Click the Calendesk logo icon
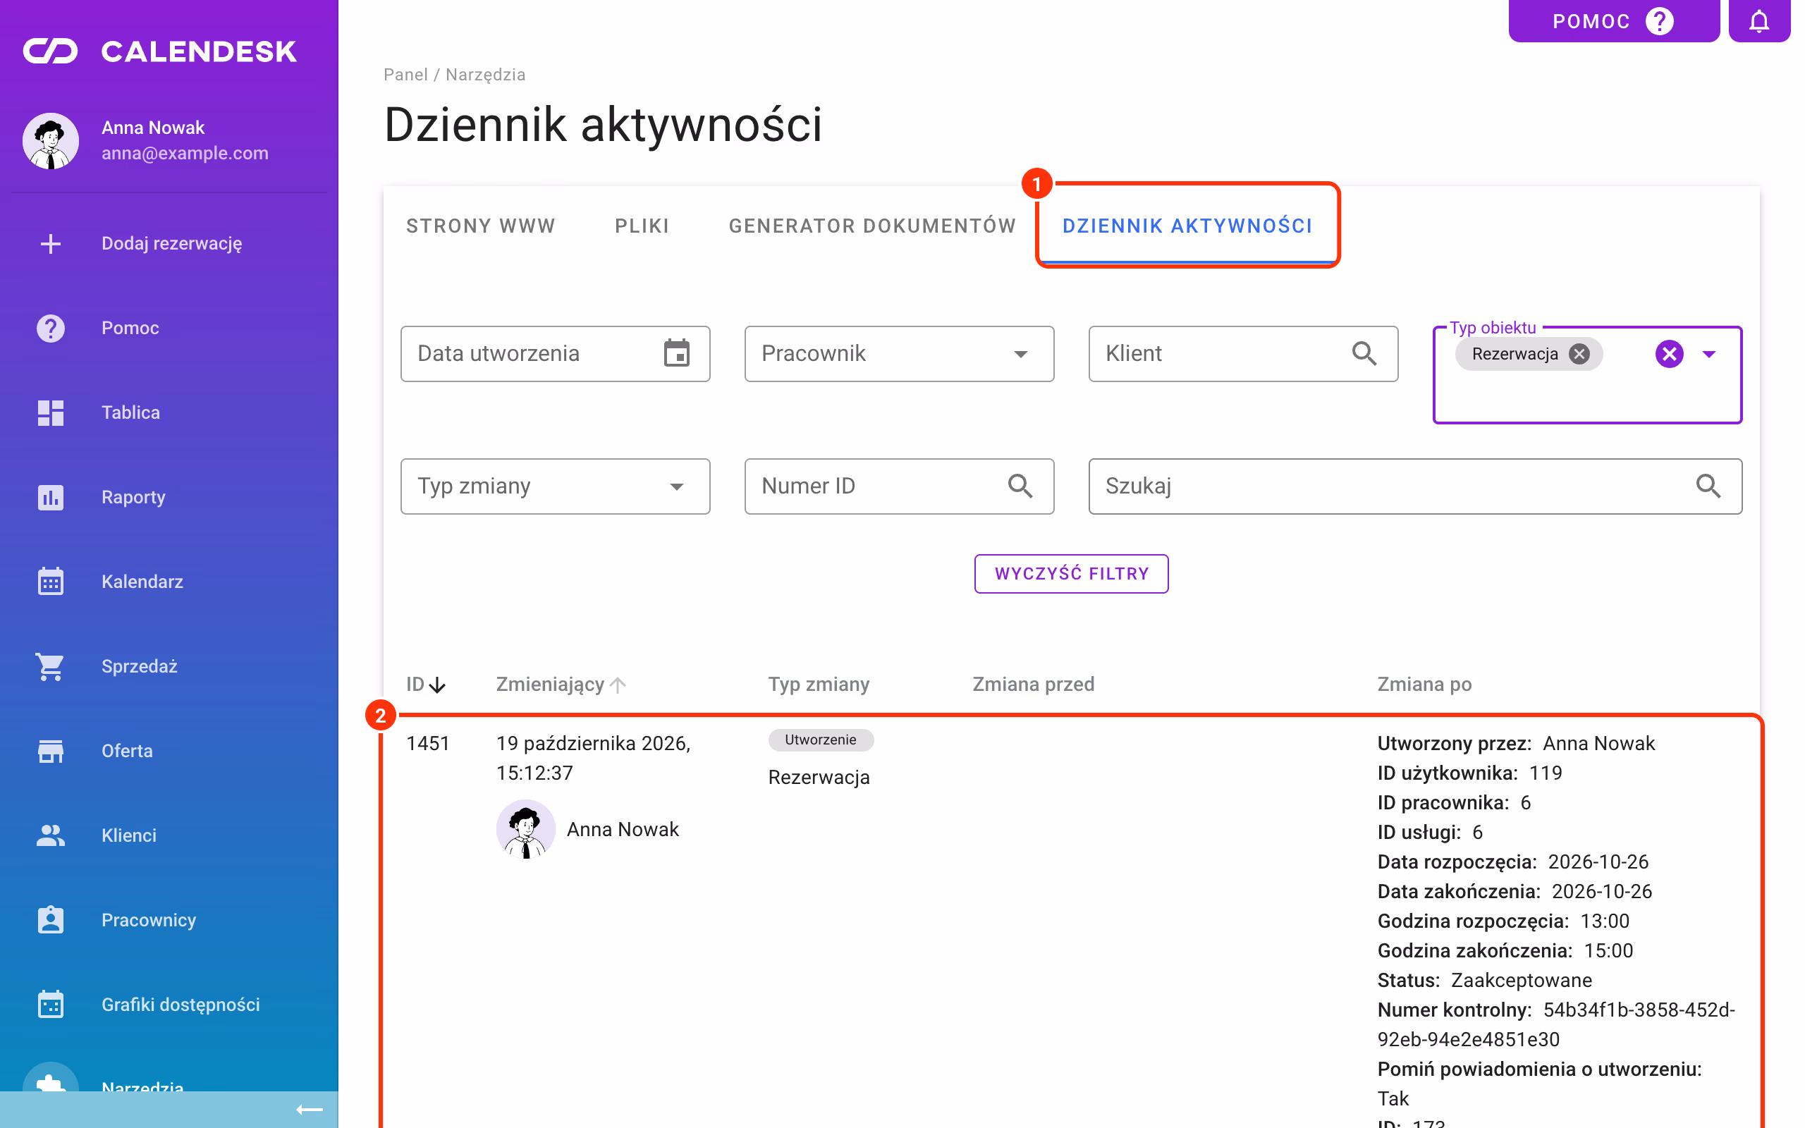 click(50, 51)
